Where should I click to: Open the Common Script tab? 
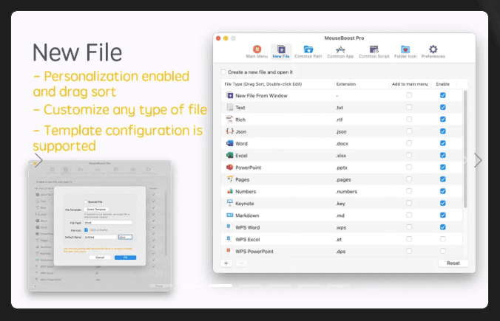(374, 52)
